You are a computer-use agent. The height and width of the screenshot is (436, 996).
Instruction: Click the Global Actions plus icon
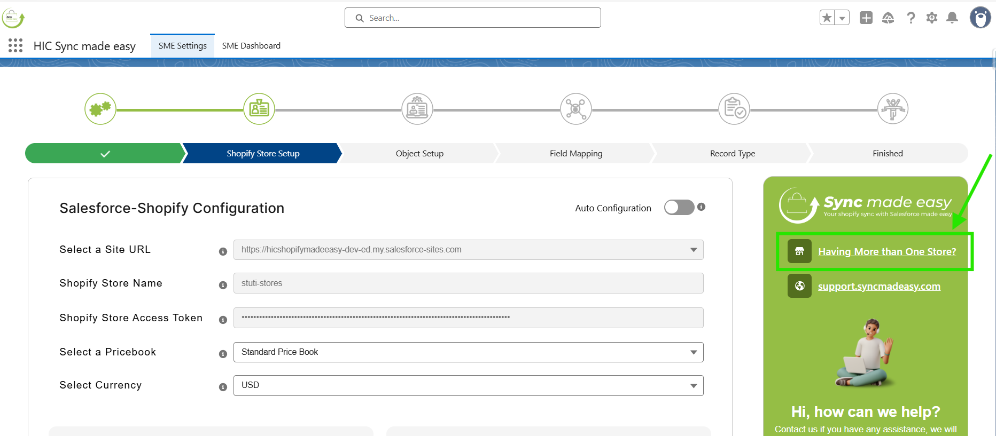[x=866, y=18]
